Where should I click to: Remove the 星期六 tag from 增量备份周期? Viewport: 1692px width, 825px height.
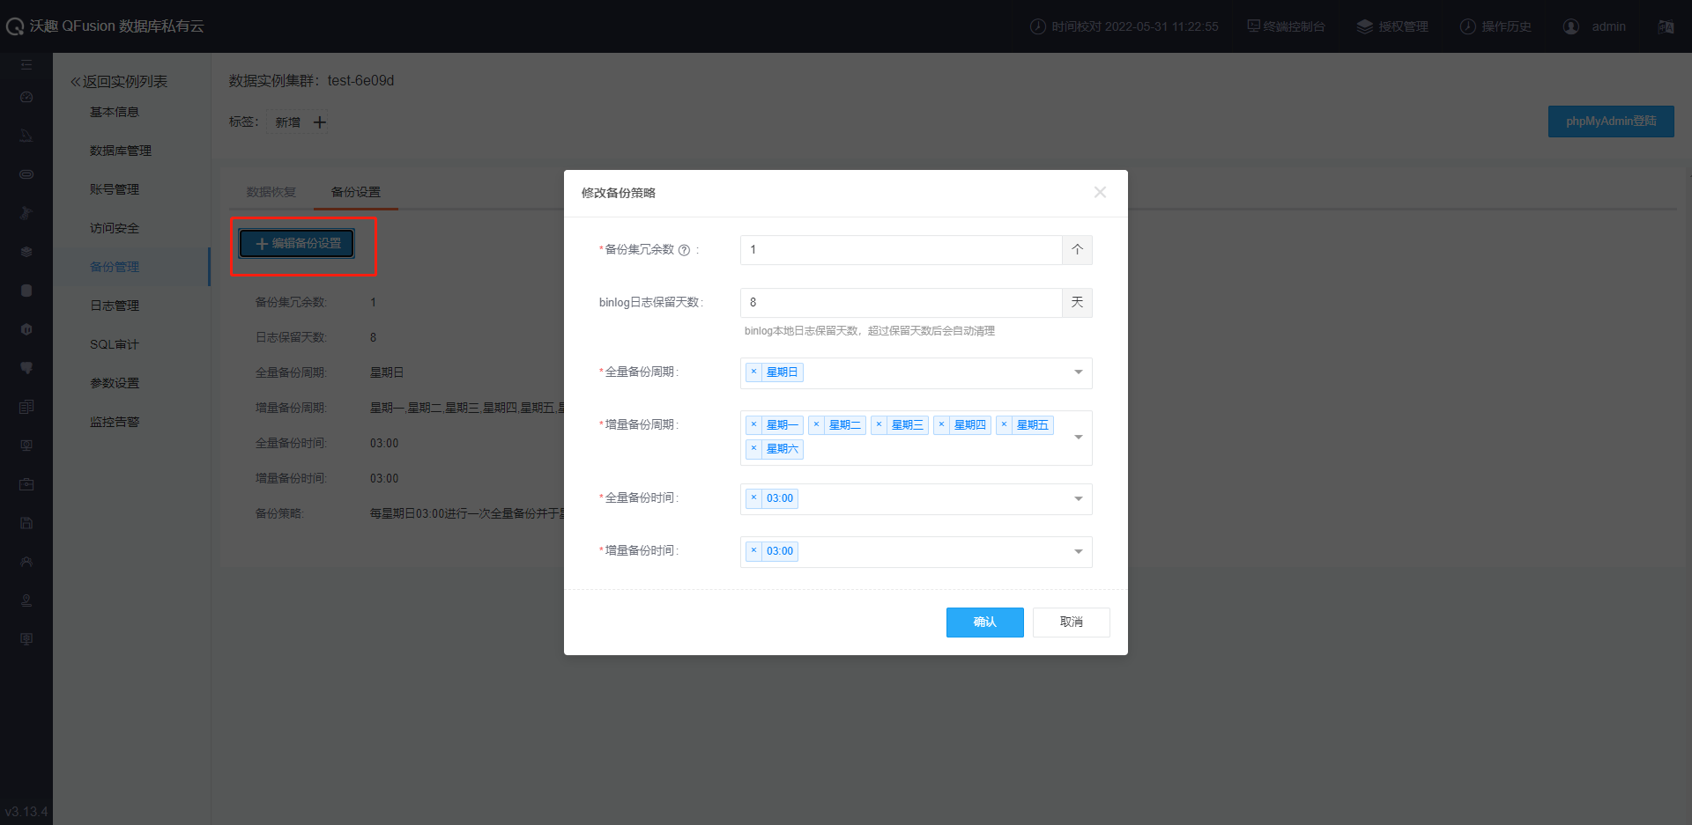point(753,449)
